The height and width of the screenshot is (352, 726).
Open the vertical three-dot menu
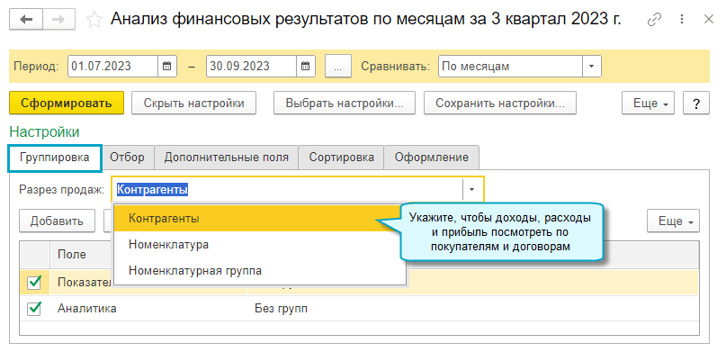(x=682, y=20)
